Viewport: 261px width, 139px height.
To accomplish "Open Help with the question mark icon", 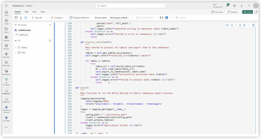I will point(249,6).
